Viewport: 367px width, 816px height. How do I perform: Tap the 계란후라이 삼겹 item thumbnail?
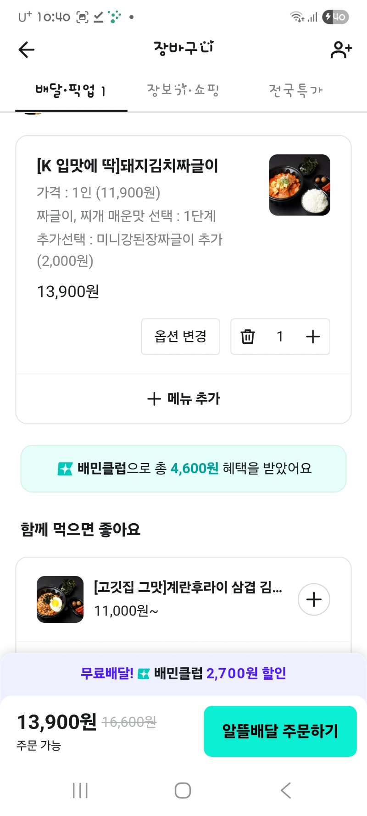(x=60, y=599)
